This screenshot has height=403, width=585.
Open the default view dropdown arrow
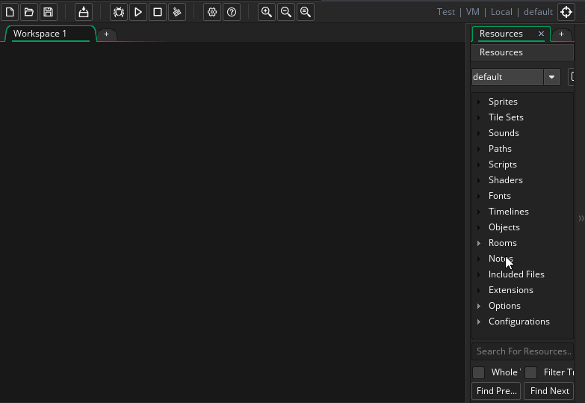coord(551,77)
